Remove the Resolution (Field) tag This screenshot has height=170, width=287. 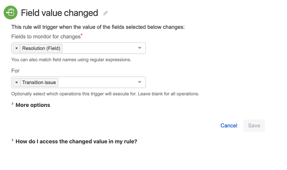coord(17,48)
